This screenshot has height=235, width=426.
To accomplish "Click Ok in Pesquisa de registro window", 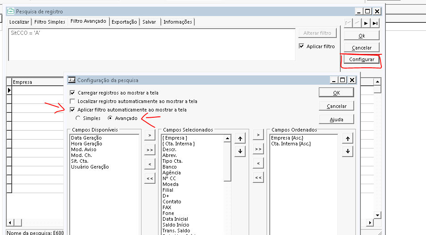I will (x=362, y=36).
